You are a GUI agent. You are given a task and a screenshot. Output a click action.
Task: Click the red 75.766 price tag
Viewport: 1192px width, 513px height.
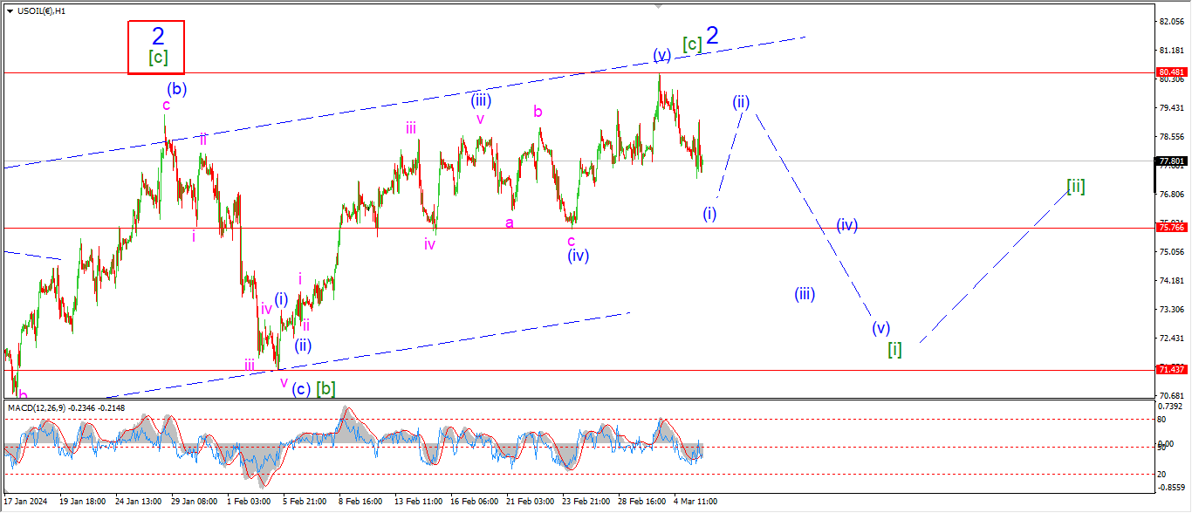point(1171,228)
